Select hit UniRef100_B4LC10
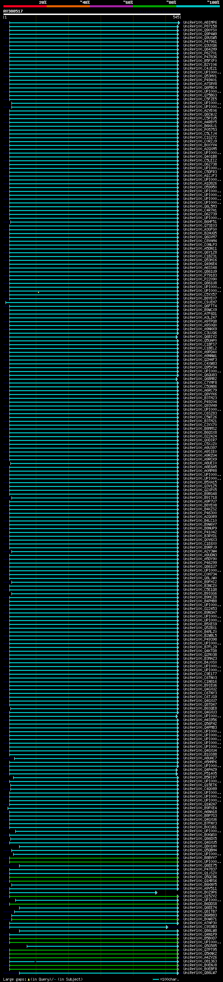The image size is (223, 982). click(200, 520)
